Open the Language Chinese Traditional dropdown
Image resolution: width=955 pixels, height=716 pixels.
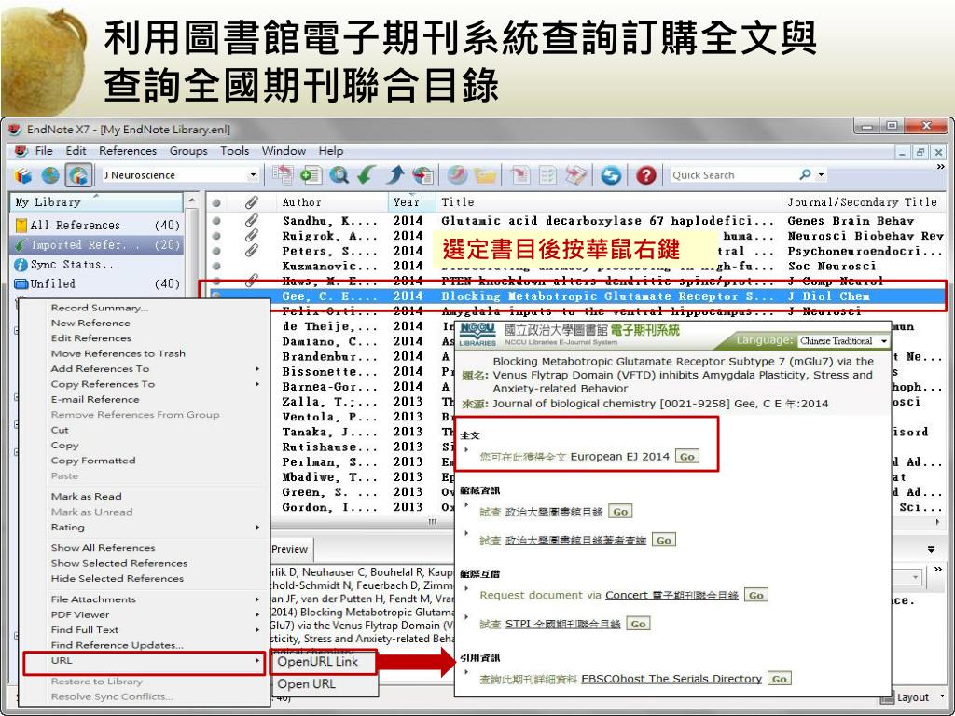[843, 341]
